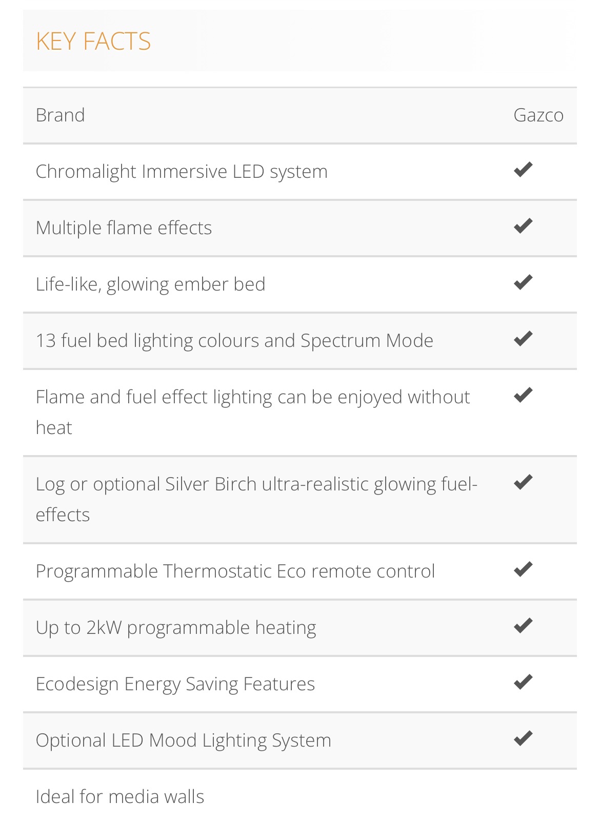The width and height of the screenshot is (600, 823).
Task: Click checkmark icon beside Multiple flame effects
Action: (x=523, y=226)
